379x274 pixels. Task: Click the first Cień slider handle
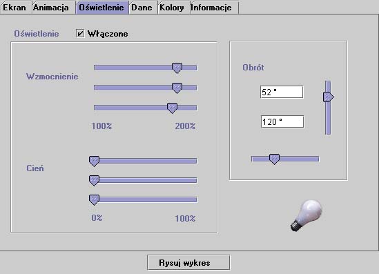(94, 162)
